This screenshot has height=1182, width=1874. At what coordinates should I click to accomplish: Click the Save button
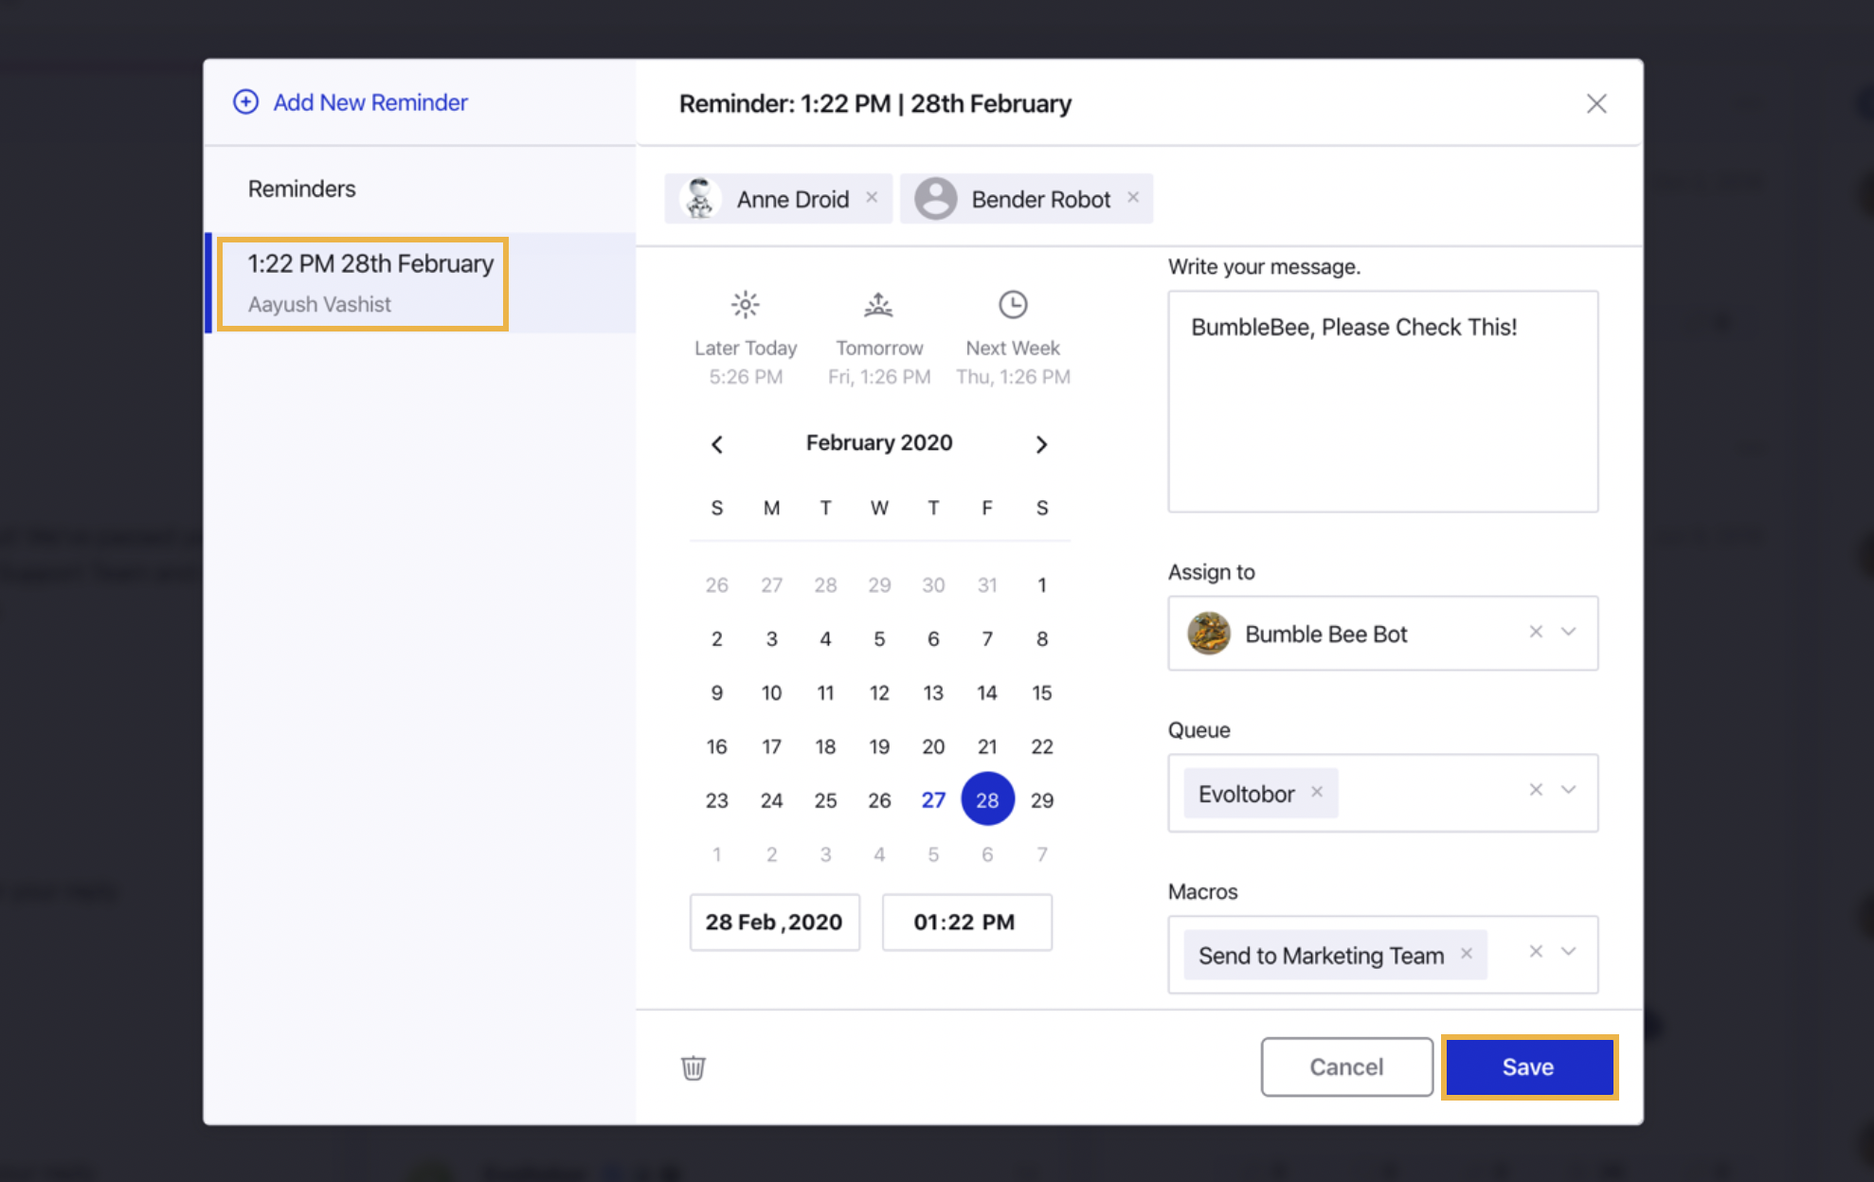[1528, 1066]
